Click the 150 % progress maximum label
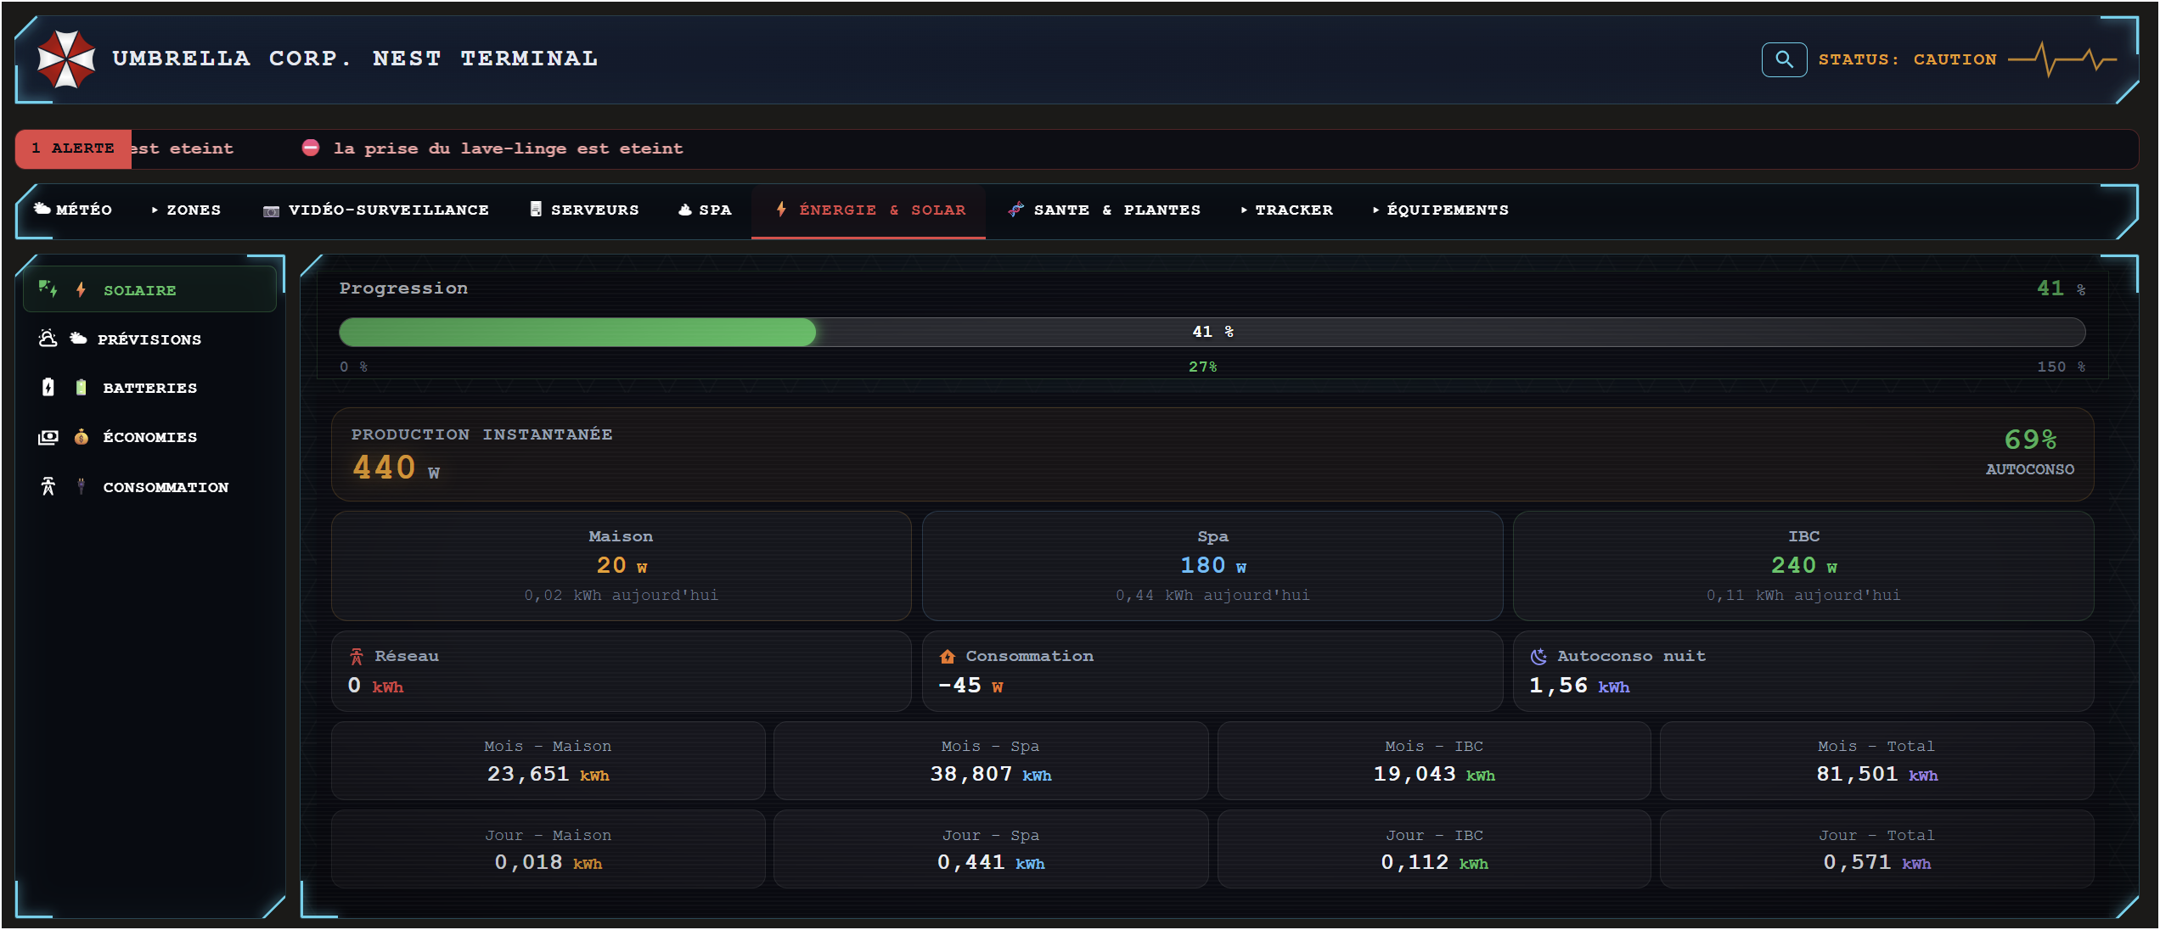The image size is (2160, 930). (2061, 367)
